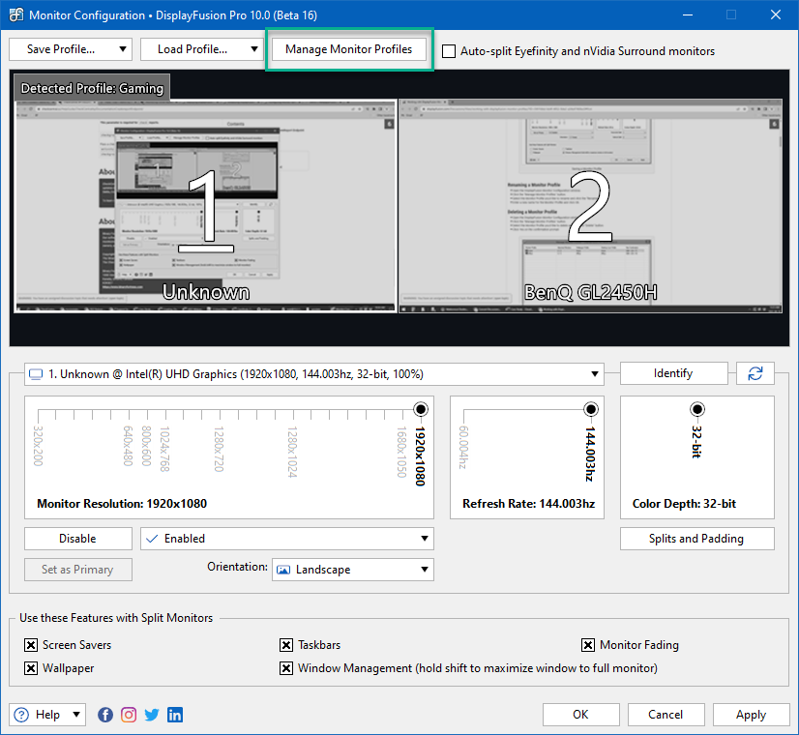
Task: Toggle the Window Management checkbox
Action: (286, 667)
